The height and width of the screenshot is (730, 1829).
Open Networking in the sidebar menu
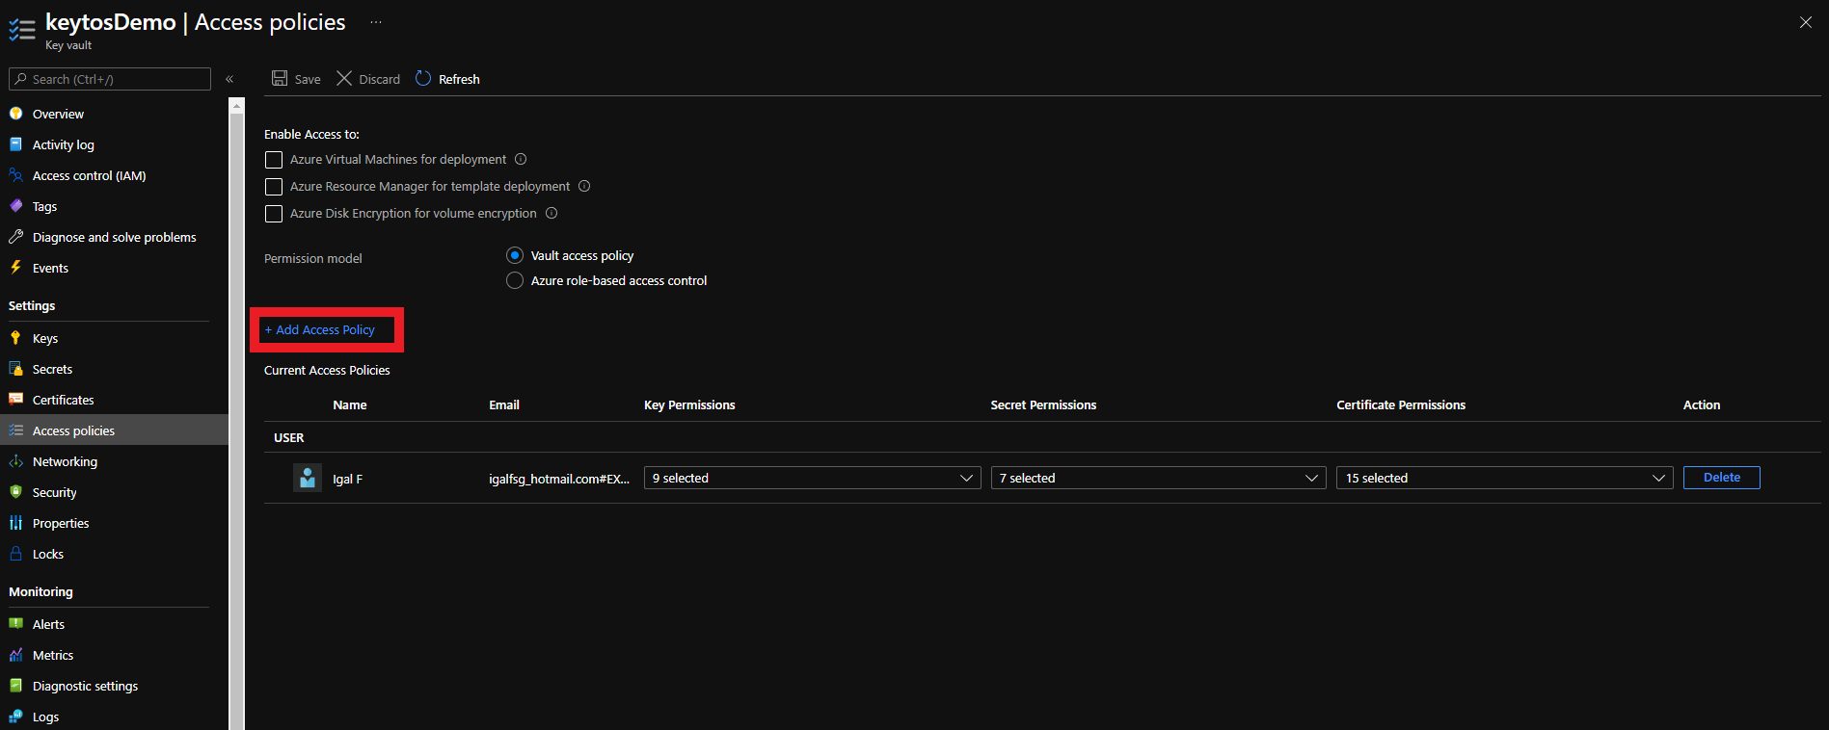[x=65, y=461]
